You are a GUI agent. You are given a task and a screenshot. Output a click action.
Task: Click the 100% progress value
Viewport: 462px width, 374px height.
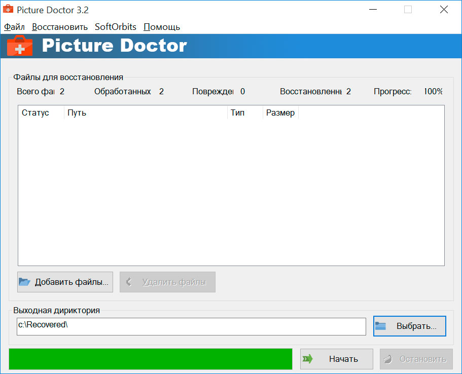433,92
